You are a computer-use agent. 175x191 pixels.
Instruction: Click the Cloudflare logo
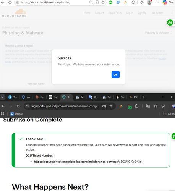14,13
